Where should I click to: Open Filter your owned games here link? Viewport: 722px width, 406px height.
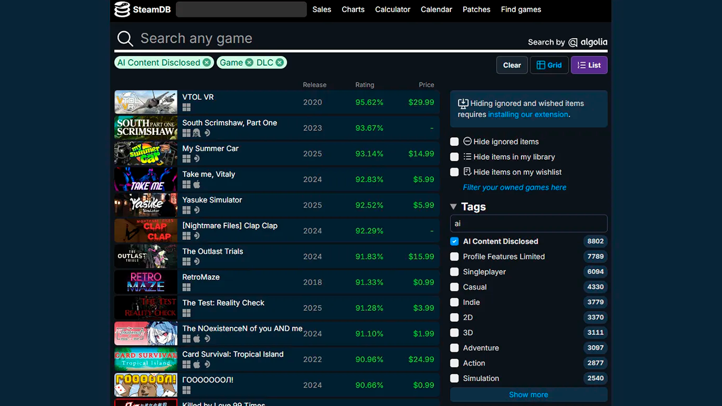[x=514, y=187]
